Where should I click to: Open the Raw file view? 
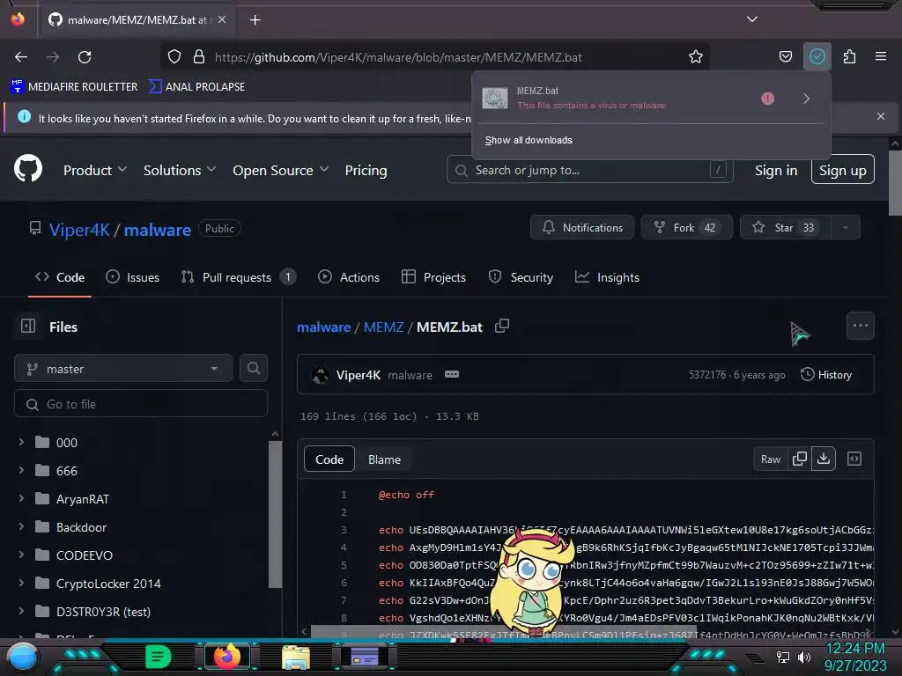[770, 459]
